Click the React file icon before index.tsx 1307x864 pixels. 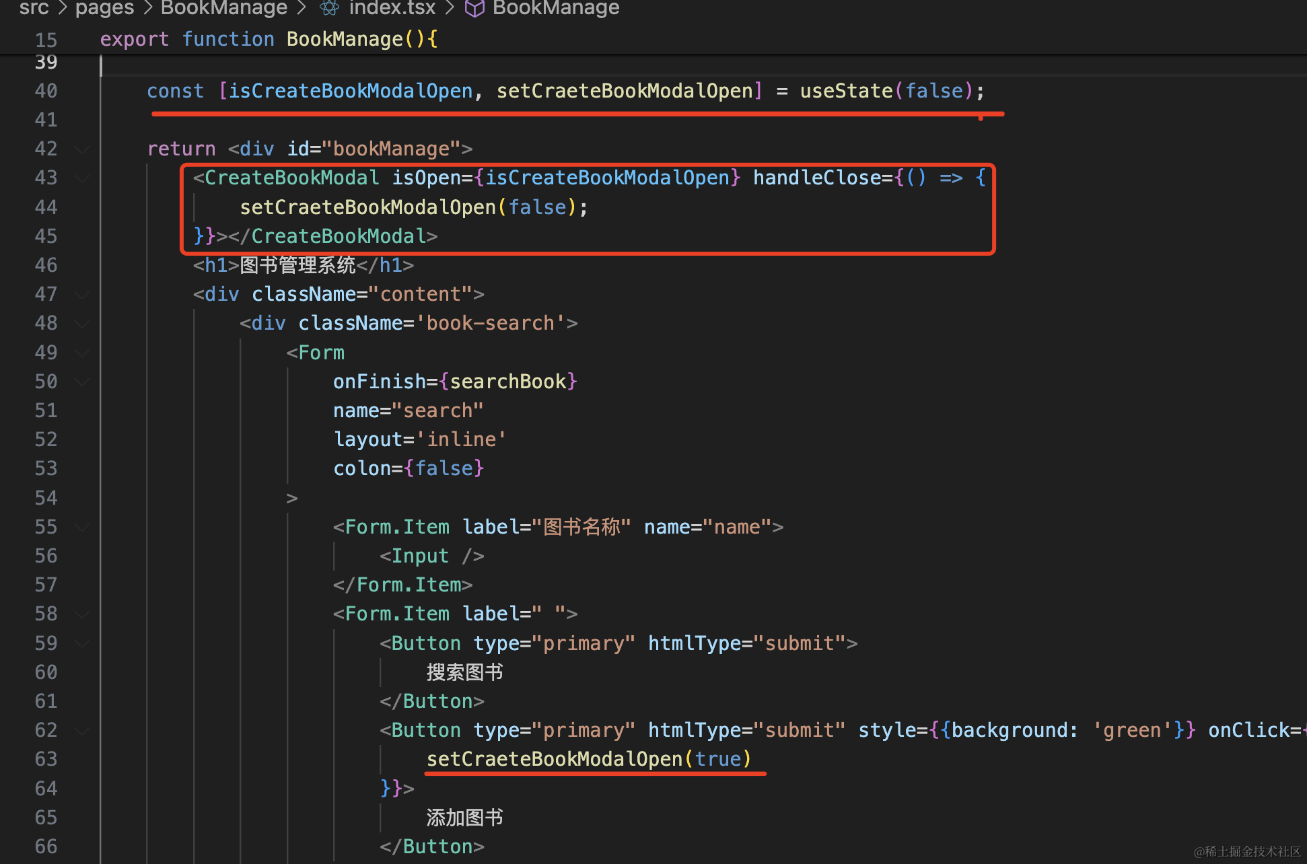(x=329, y=8)
